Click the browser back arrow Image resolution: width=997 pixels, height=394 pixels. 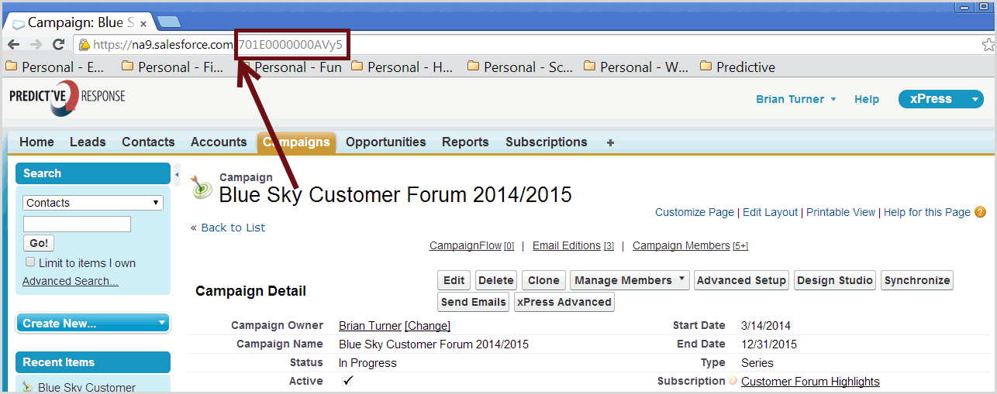point(13,45)
